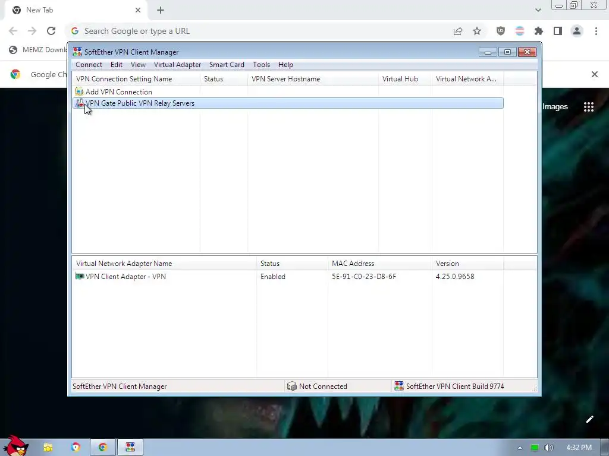Click the VPN Gate relay servers icon

(x=79, y=103)
